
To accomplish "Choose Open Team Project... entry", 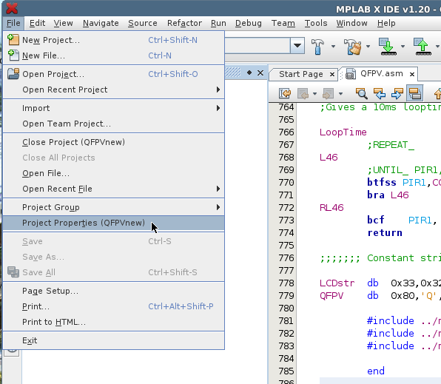I will pos(114,124).
